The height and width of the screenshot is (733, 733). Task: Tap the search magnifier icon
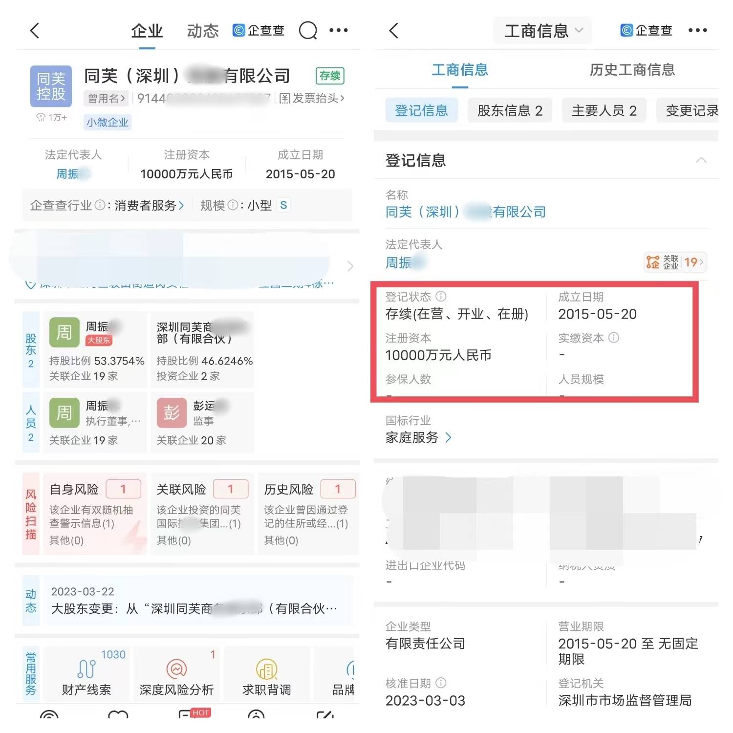pyautogui.click(x=308, y=31)
